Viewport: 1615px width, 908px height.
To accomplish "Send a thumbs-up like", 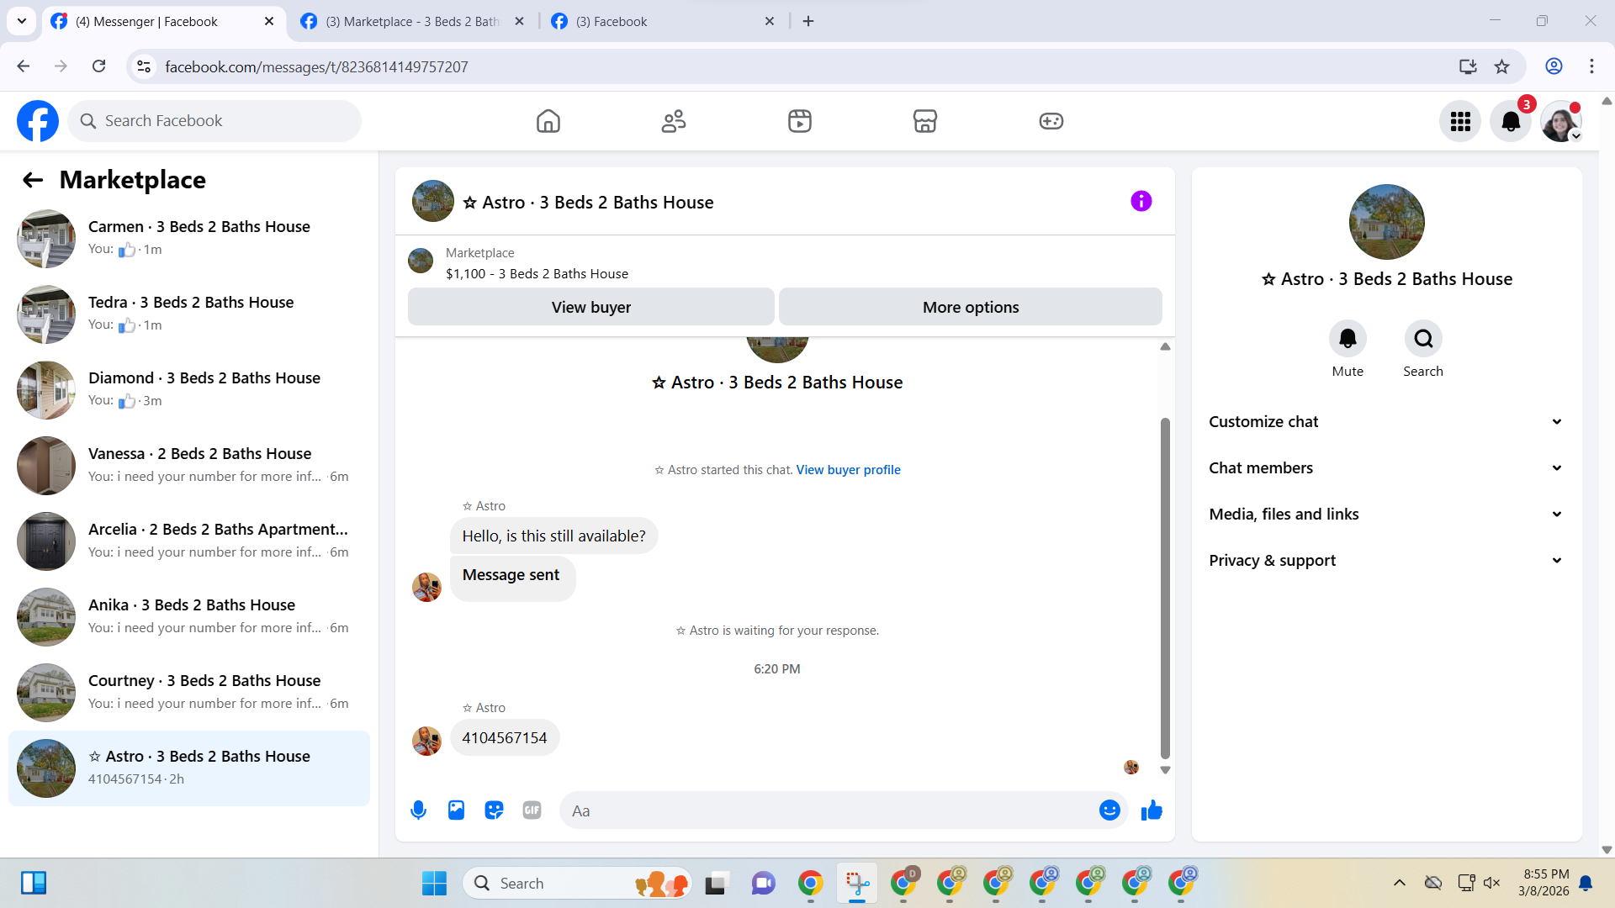I will pyautogui.click(x=1152, y=810).
